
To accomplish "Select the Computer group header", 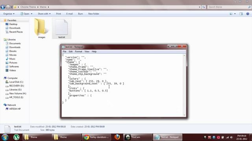I will tap(12, 78).
